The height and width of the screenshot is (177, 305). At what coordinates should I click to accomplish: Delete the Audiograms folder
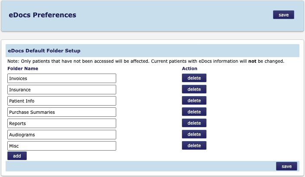194,135
